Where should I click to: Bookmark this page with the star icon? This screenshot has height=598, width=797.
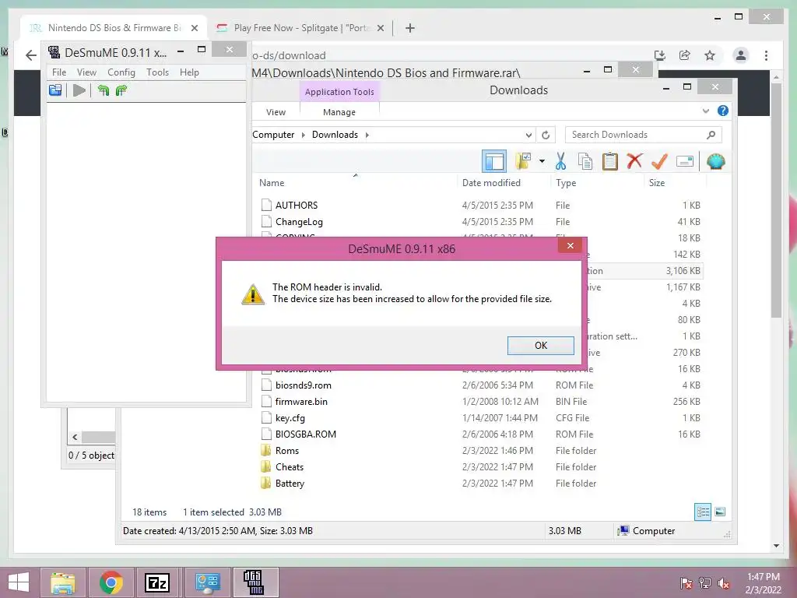point(710,55)
